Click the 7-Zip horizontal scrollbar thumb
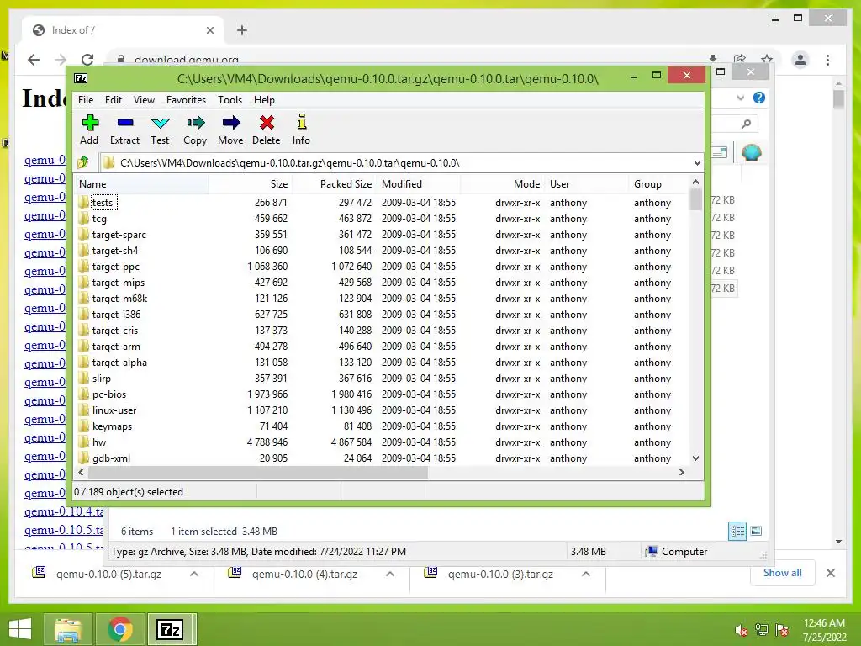This screenshot has height=646, width=861. pos(257,473)
